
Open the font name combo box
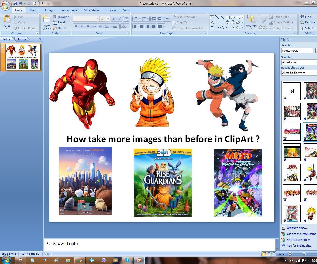point(86,19)
